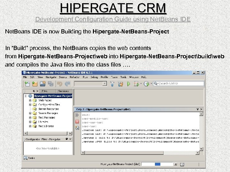The image size is (230, 172).
Task: Click the Debug Main Project icon
Action: tap(136, 84)
